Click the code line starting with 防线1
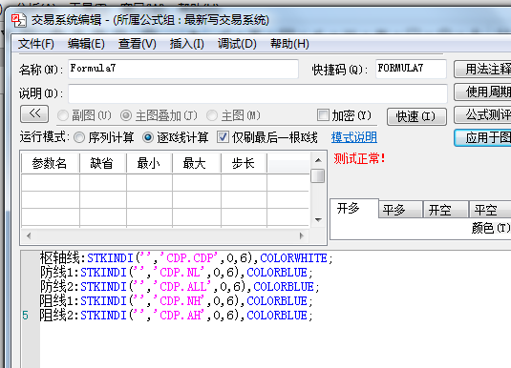Viewport: 511px width, 368px height. [177, 273]
